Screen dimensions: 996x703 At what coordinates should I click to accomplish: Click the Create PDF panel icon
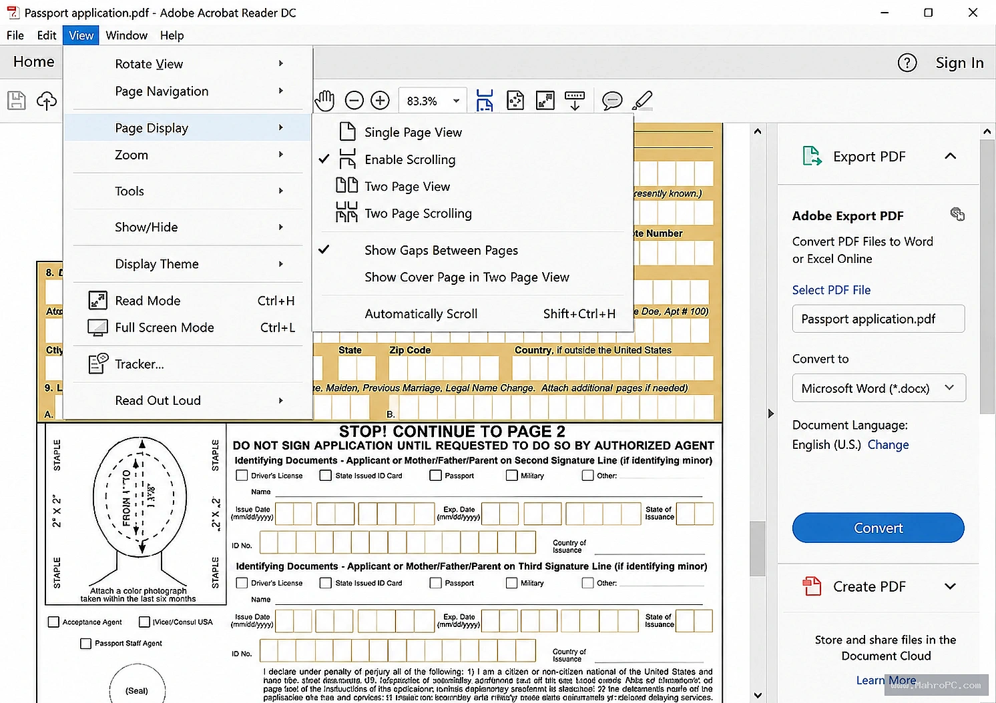pyautogui.click(x=812, y=586)
